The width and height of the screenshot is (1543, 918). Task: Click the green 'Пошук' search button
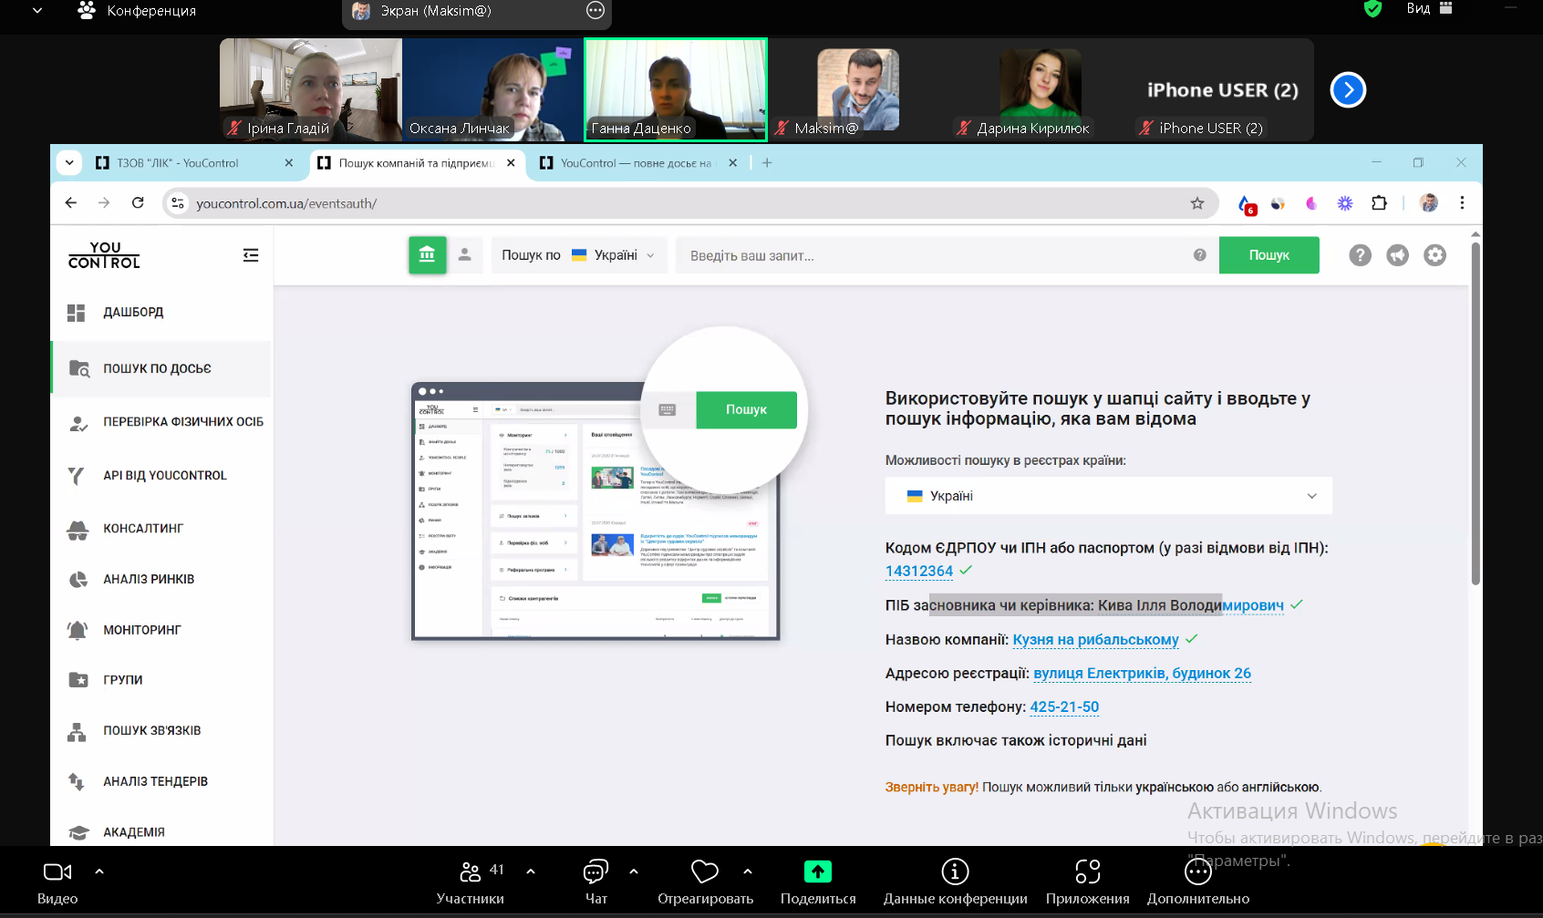point(1269,255)
